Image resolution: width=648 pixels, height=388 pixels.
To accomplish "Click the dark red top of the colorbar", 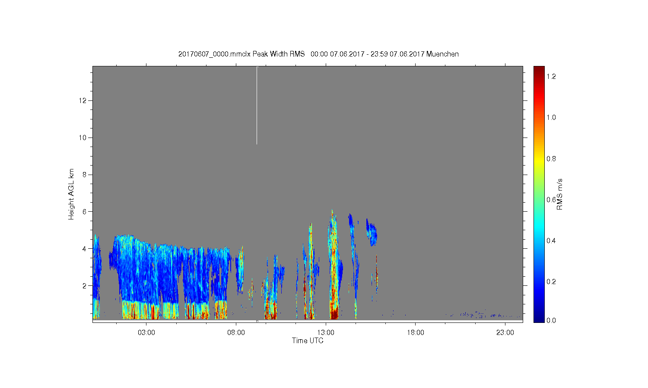I will [539, 71].
